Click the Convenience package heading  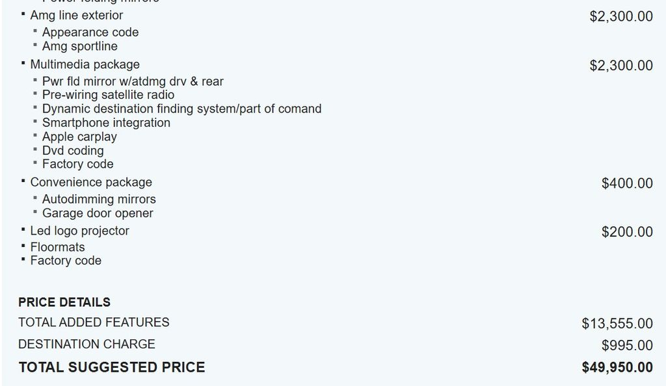(91, 182)
